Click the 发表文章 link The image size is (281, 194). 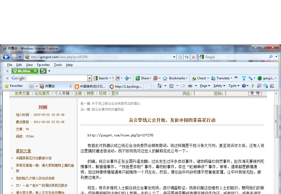coord(22,93)
